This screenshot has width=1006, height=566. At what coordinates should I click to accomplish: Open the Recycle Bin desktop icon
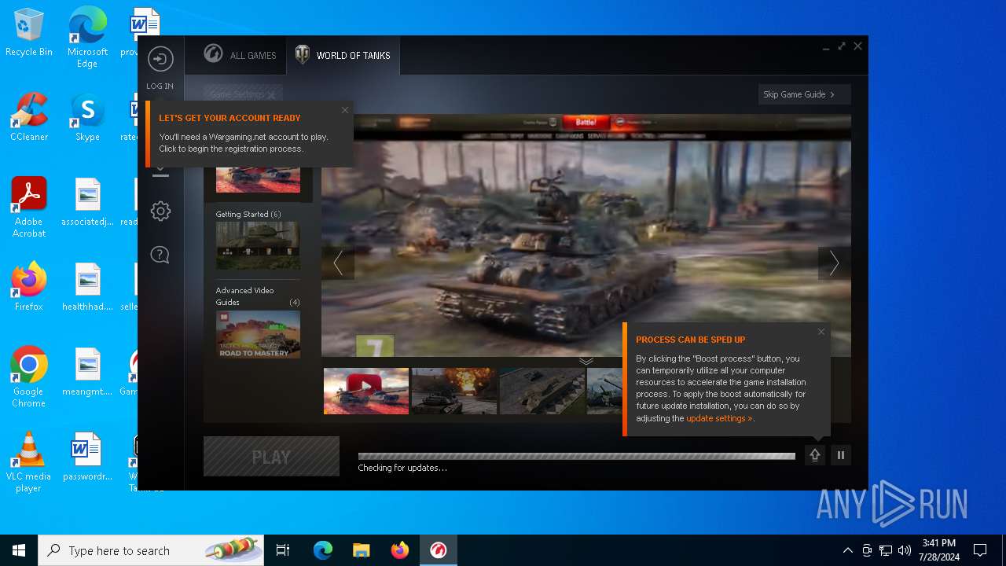(x=29, y=33)
